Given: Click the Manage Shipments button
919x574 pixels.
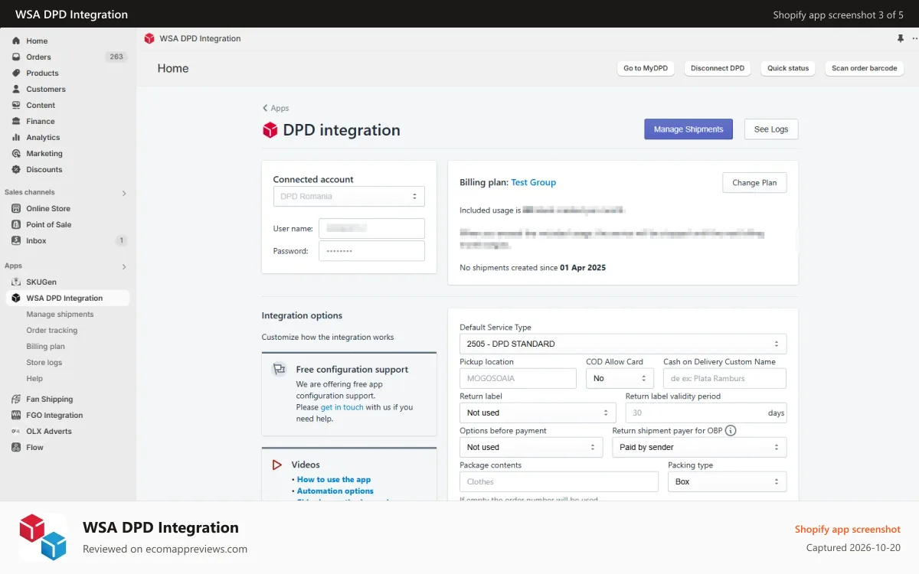Looking at the screenshot, I should pyautogui.click(x=688, y=129).
